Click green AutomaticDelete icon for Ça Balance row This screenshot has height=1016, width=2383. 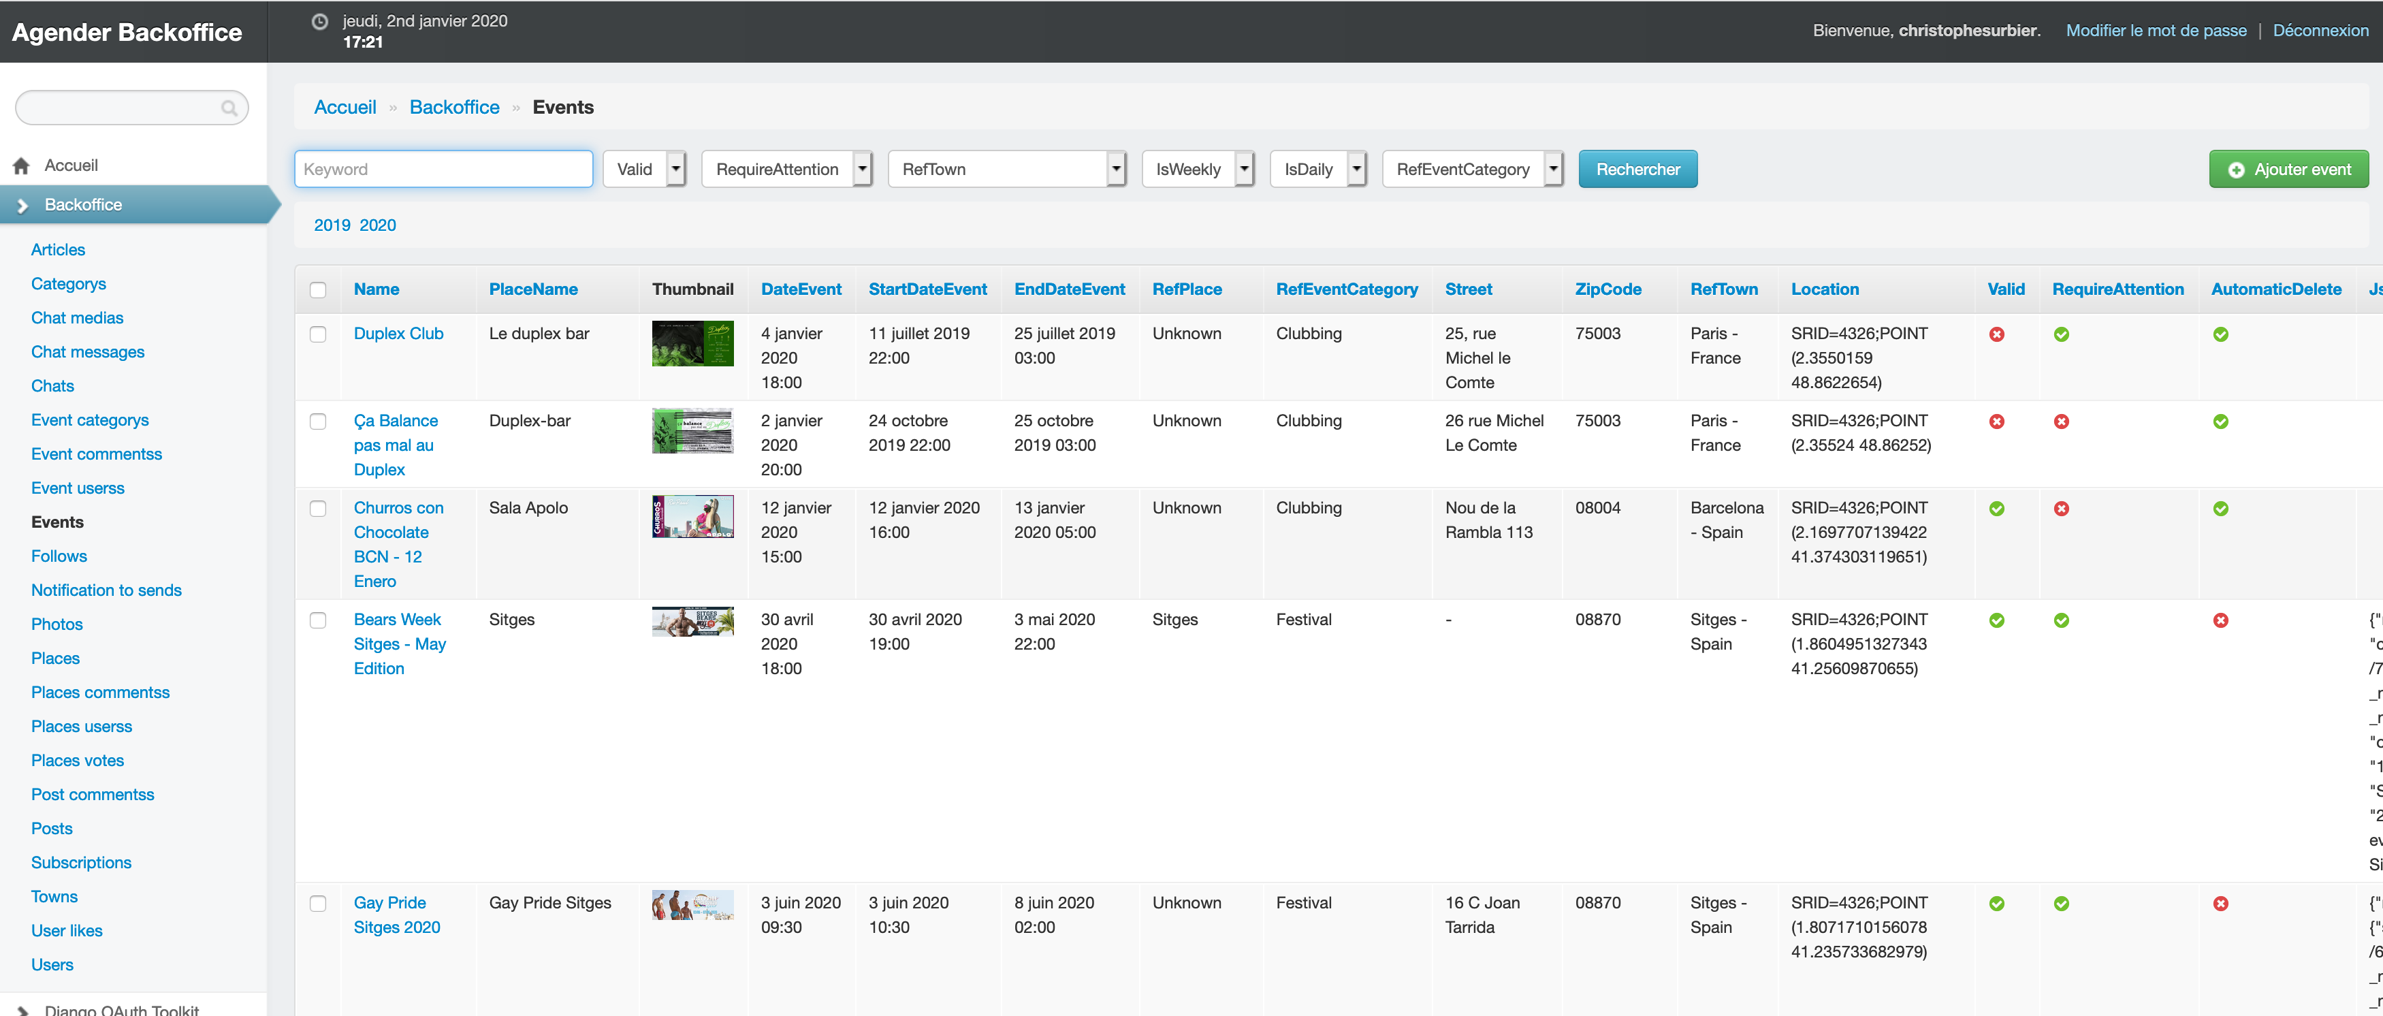[x=2220, y=421]
